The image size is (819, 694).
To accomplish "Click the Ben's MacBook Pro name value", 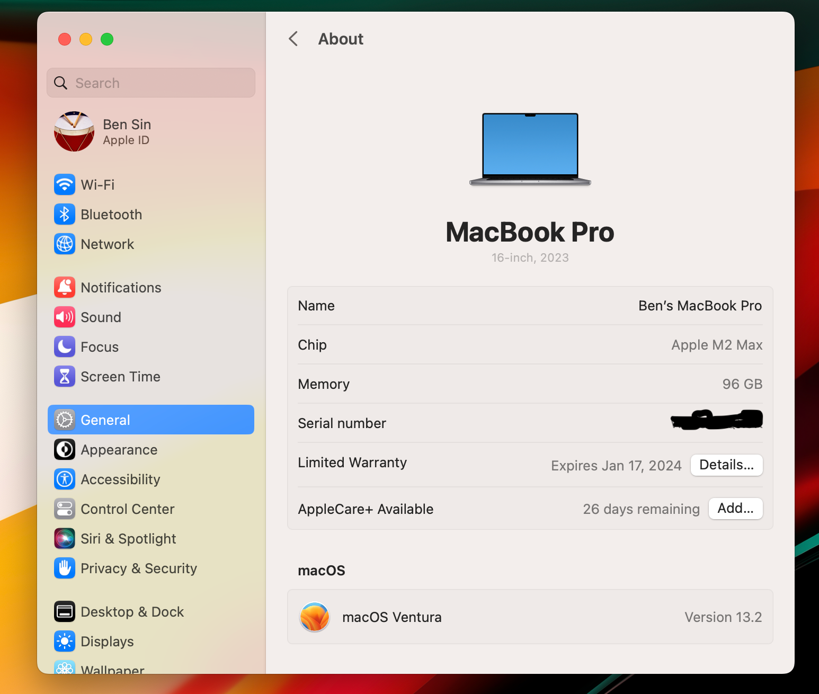I will click(x=700, y=306).
